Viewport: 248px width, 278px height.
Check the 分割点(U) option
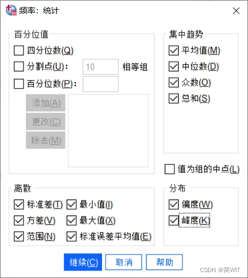pyautogui.click(x=19, y=67)
